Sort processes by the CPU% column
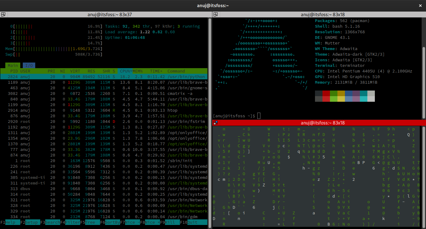 pyautogui.click(x=126, y=71)
